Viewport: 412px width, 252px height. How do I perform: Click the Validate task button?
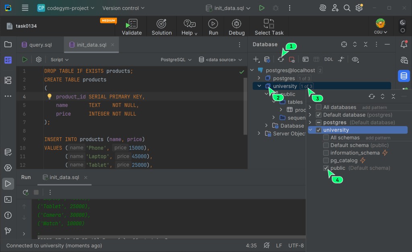pyautogui.click(x=132, y=27)
